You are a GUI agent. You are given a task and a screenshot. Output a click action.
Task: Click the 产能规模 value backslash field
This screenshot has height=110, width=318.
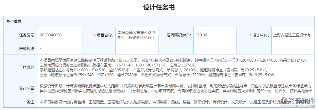[59, 49]
